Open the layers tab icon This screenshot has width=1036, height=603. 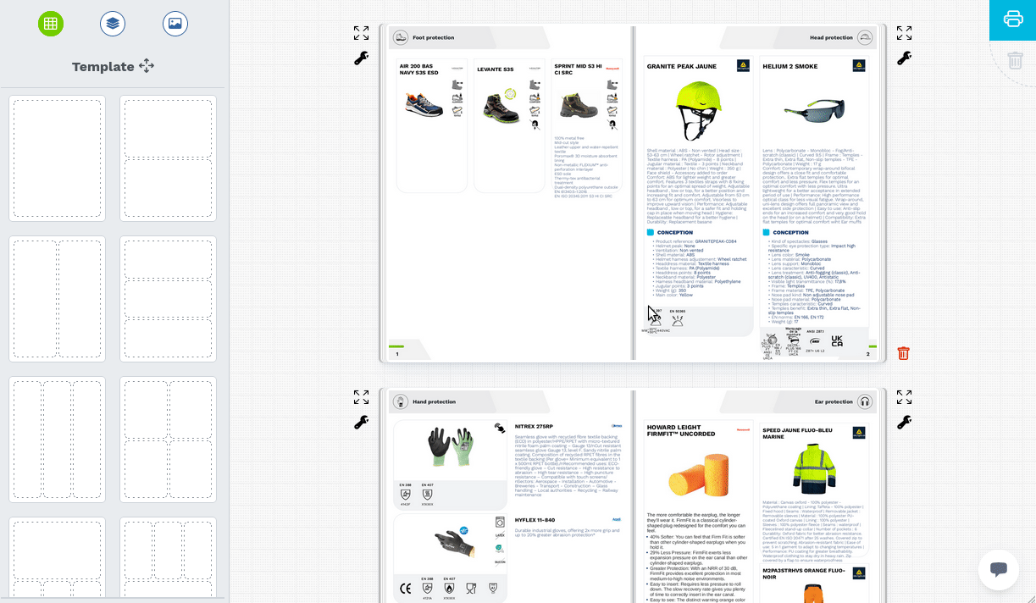[113, 24]
